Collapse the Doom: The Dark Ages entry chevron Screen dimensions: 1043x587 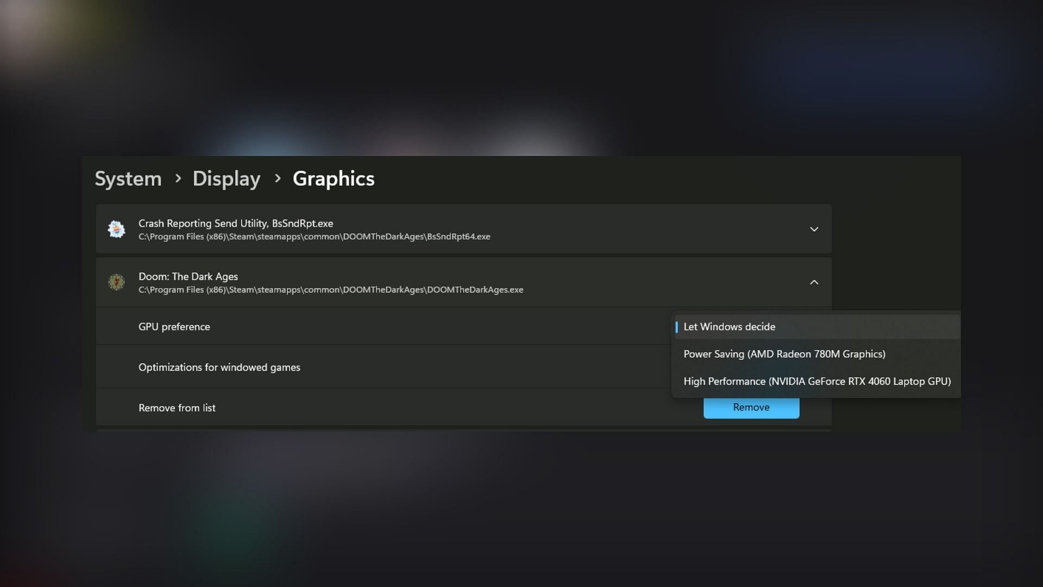coord(814,282)
